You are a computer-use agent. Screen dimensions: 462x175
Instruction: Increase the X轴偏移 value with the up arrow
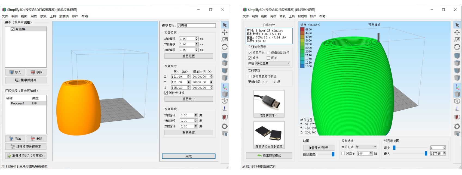click(197, 38)
